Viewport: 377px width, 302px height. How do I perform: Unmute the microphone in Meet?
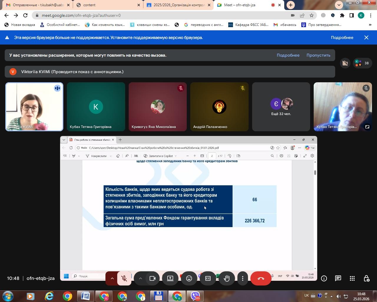coord(124,278)
